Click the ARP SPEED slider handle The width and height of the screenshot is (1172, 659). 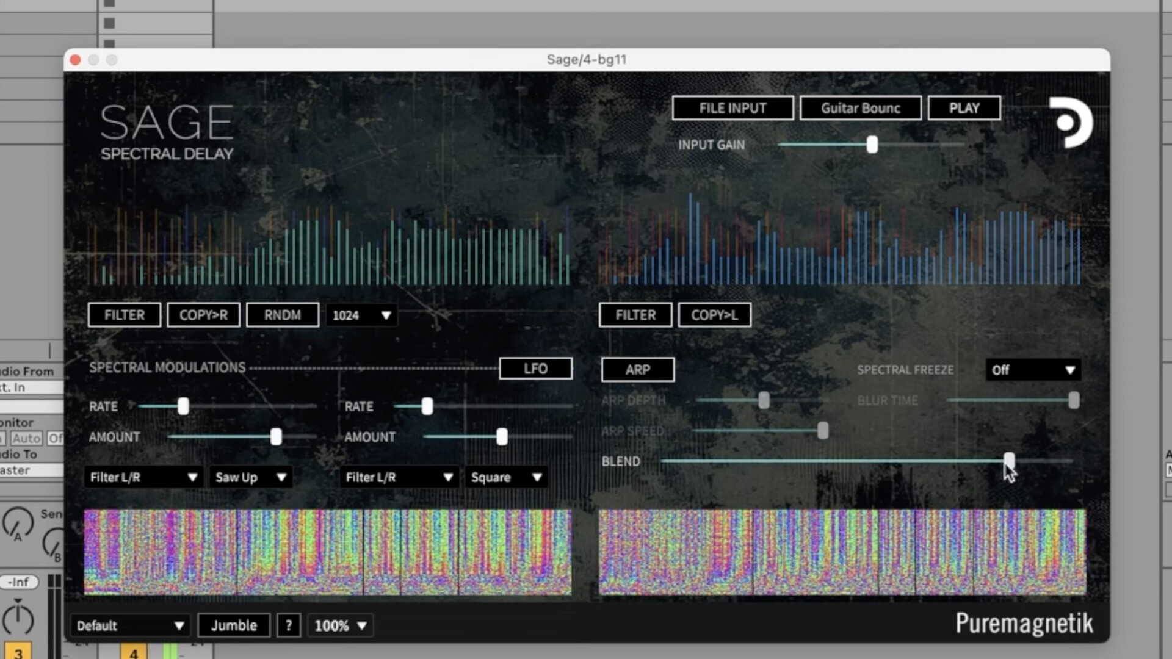pos(823,431)
